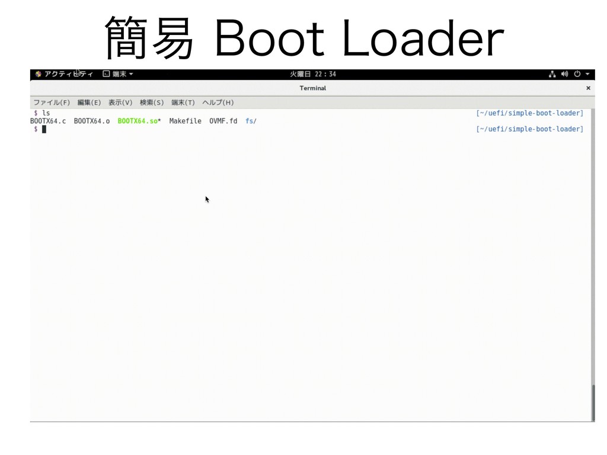Open the ファイル(F) menu
This screenshot has width=607, height=455.
pyautogui.click(x=52, y=102)
